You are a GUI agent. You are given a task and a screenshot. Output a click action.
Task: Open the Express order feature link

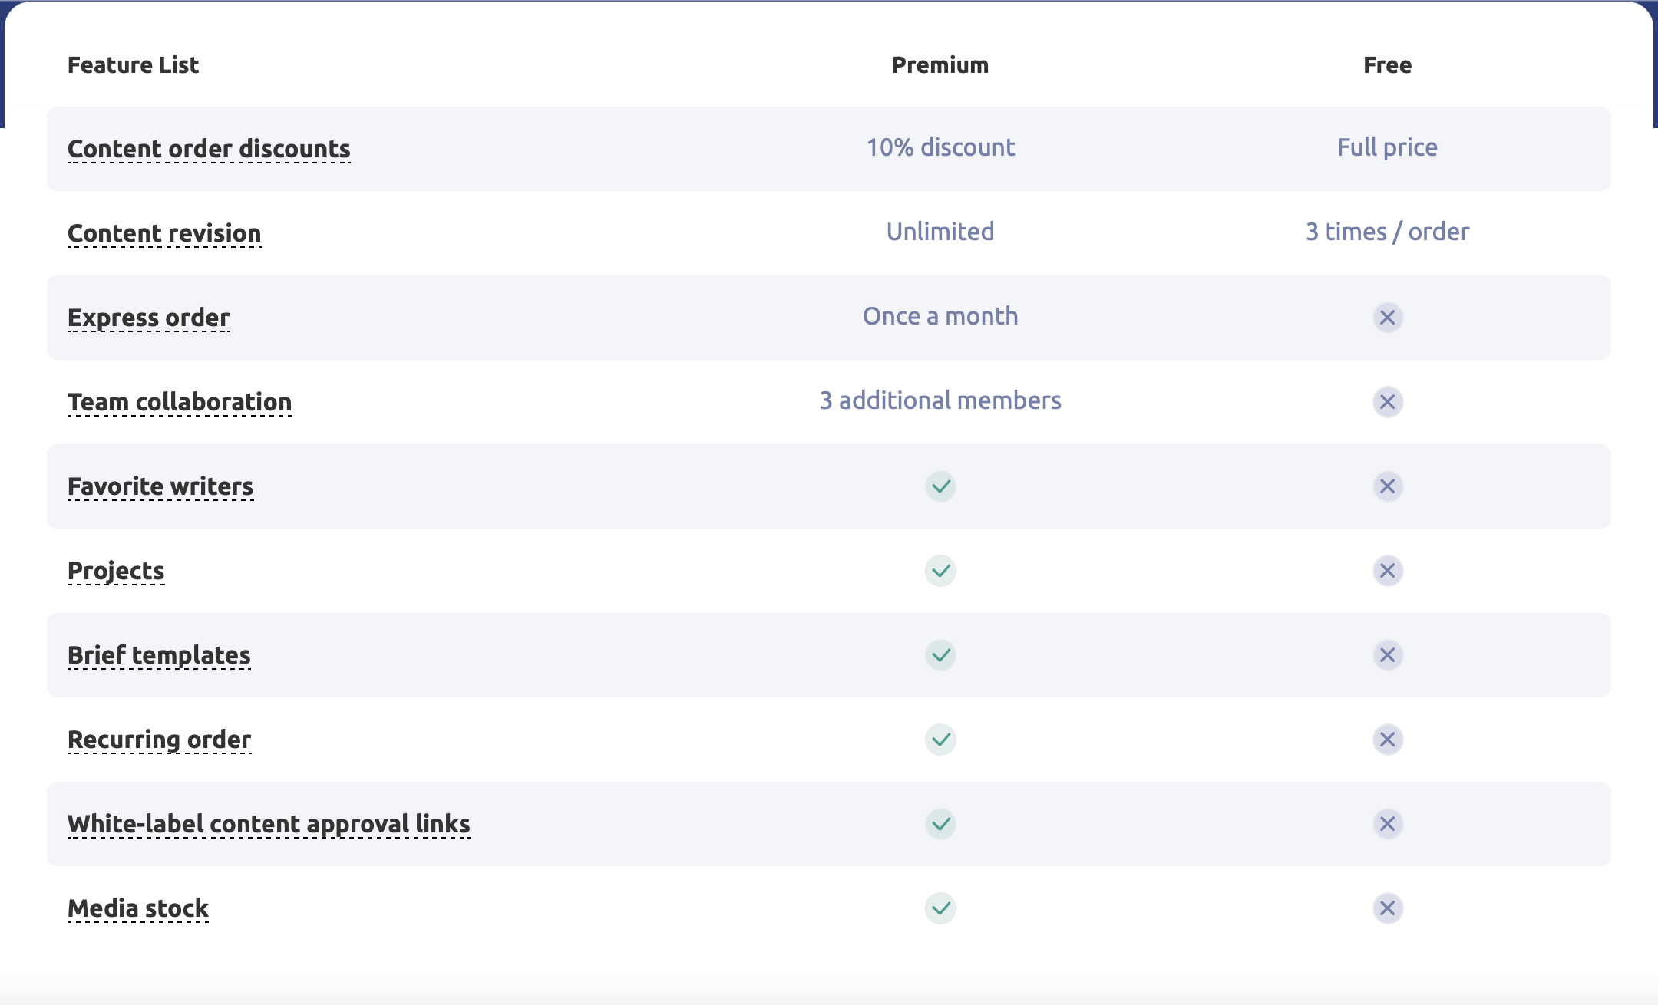(149, 318)
